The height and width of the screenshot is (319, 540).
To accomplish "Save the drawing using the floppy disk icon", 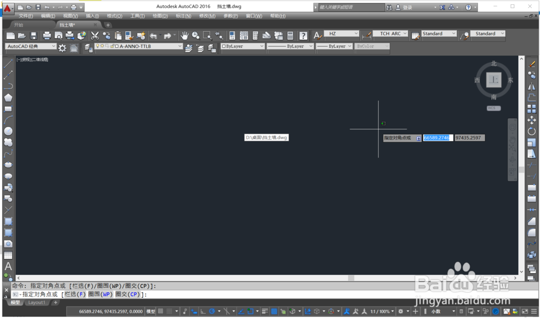I will [x=33, y=36].
